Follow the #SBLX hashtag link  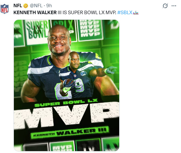click(125, 13)
